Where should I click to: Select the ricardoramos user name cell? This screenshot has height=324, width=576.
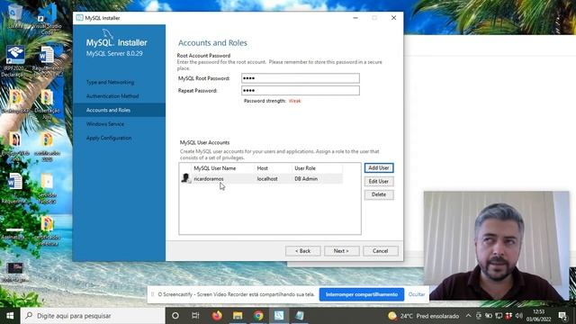tap(209, 179)
